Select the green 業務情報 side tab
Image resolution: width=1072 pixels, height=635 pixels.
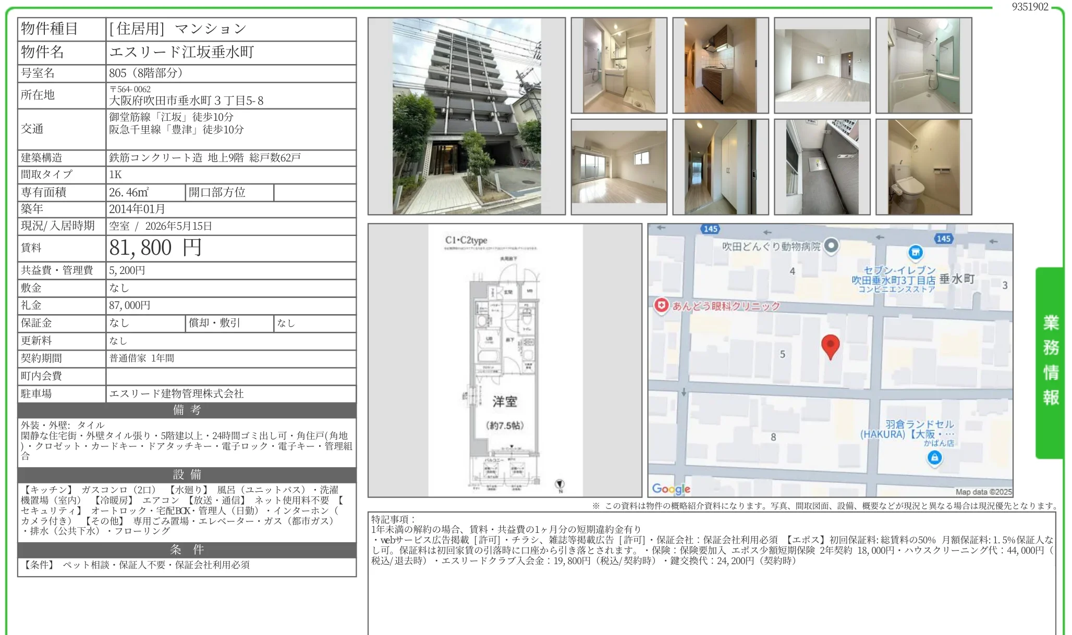[x=1052, y=356]
